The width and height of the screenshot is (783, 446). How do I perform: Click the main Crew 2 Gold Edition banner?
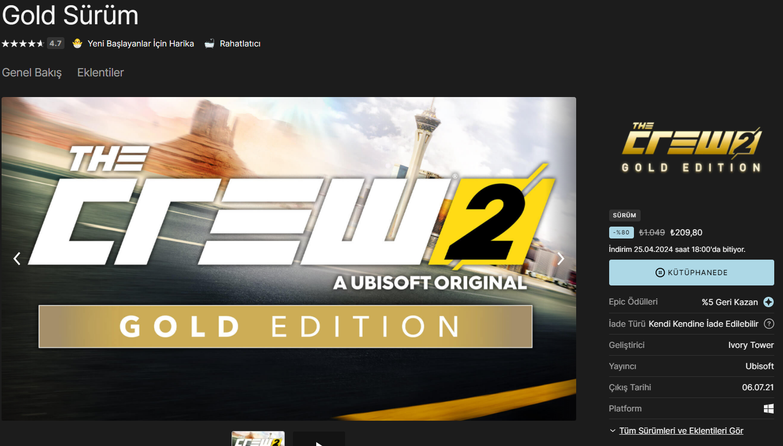289,259
